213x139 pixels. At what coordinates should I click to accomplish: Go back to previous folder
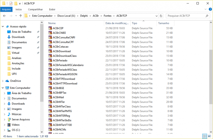(4, 16)
